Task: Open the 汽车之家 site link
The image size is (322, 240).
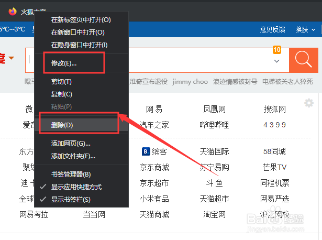Action: 154,125
